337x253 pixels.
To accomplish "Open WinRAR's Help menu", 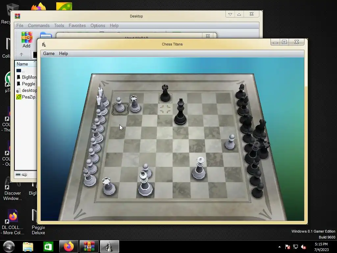I will click(x=114, y=25).
